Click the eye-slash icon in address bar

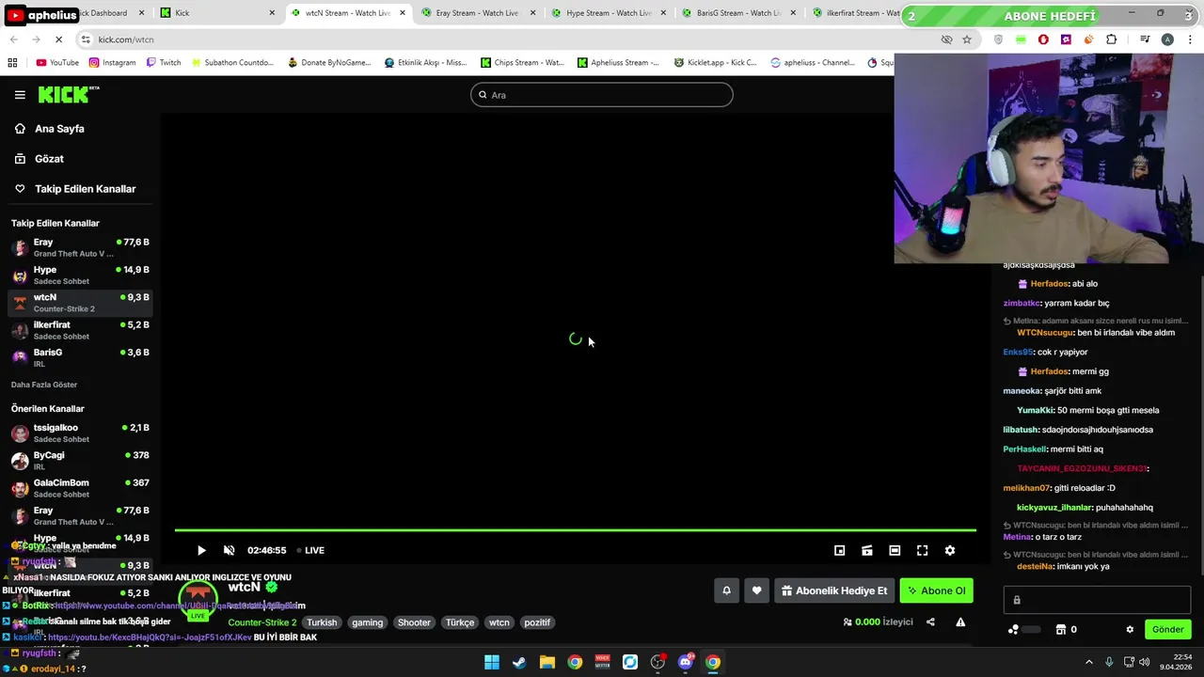click(x=946, y=39)
